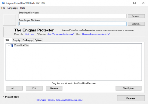
Task: Click the Enigma Virtual Box title bar icon
Action: (x=3, y=3)
